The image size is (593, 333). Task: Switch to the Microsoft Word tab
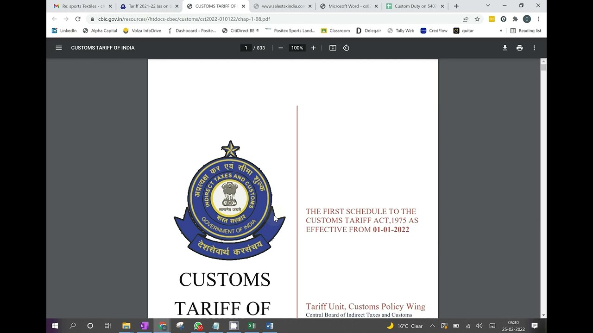[349, 6]
